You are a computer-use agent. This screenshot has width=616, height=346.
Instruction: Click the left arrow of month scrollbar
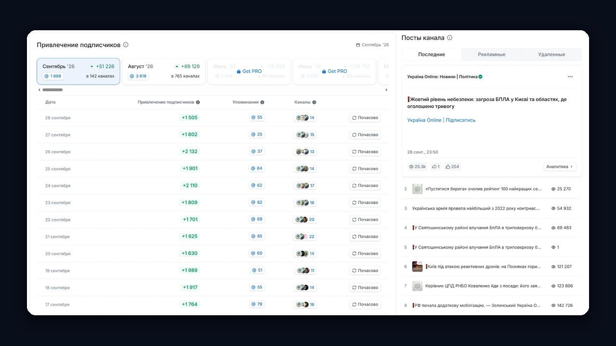(39, 90)
